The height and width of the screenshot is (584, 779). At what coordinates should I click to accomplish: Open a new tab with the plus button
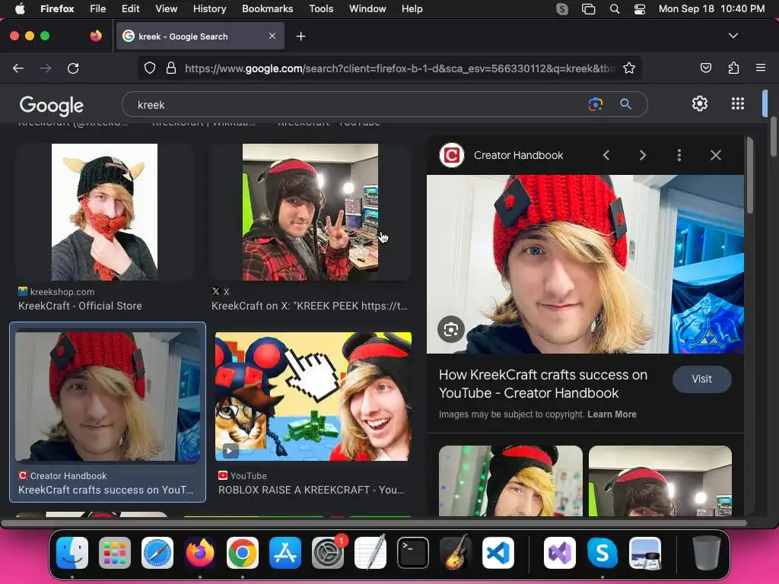coord(300,36)
